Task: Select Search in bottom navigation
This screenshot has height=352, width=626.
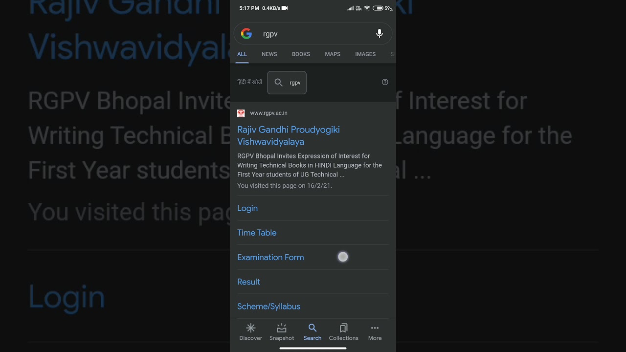Action: 313,332
